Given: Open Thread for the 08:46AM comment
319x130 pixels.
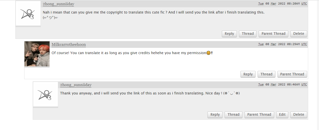Looking at the screenshot, I should click(x=233, y=115).
